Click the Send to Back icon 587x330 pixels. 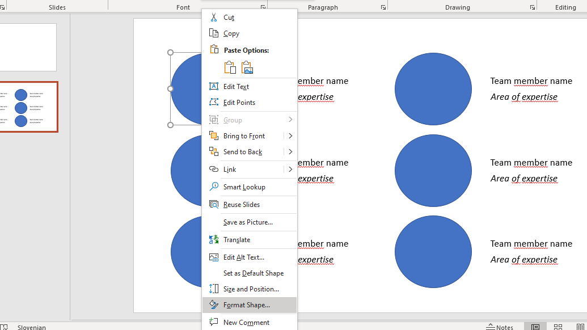pyautogui.click(x=214, y=151)
